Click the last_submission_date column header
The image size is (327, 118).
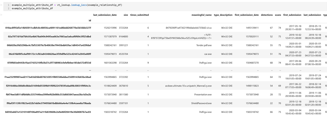coord(105,15)
